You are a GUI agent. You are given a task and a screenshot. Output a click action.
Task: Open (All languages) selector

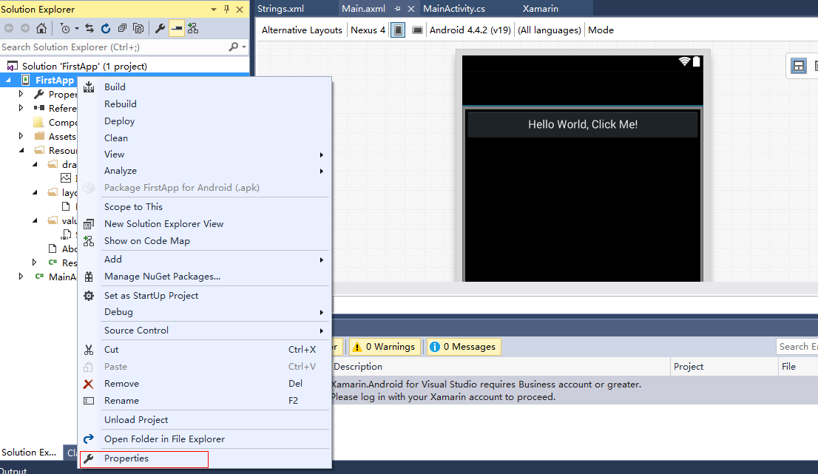click(x=550, y=30)
